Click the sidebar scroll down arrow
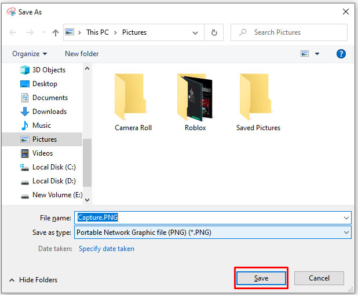 coord(87,200)
